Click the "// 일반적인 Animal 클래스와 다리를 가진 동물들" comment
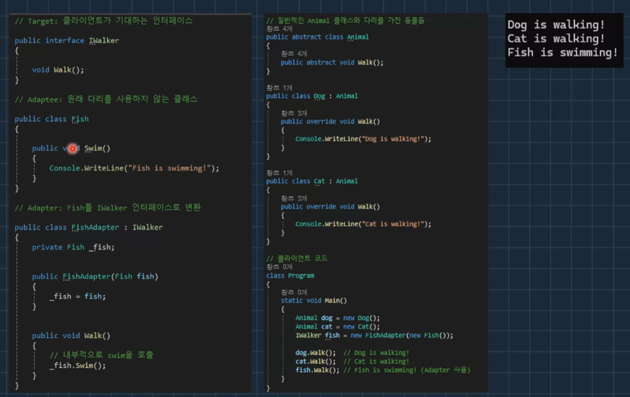 pos(345,20)
